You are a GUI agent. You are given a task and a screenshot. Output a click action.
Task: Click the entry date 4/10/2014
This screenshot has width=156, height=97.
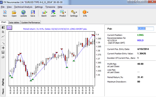(x=143, y=49)
